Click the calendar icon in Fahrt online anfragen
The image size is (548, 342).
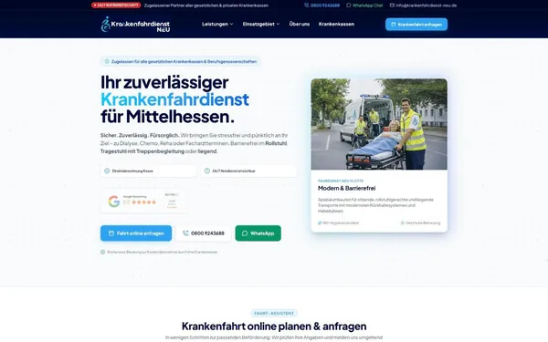111,233
